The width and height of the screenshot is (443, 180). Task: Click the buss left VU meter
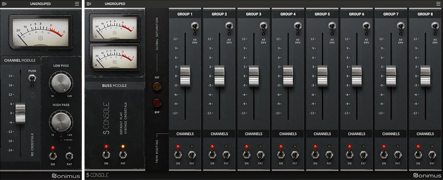click(x=114, y=28)
